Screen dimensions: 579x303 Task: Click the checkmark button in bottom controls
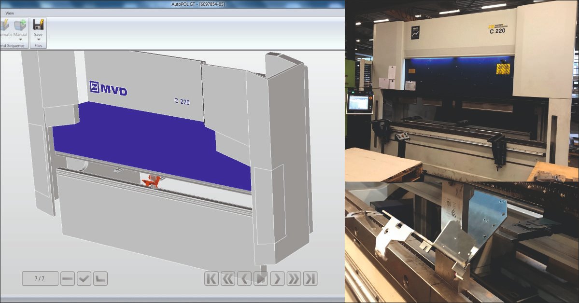tap(84, 279)
